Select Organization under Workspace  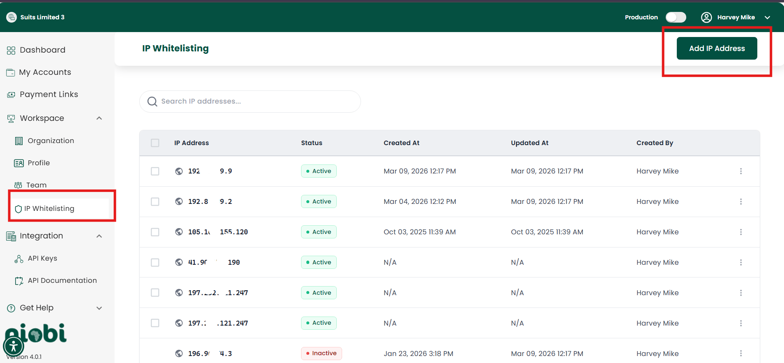[51, 141]
